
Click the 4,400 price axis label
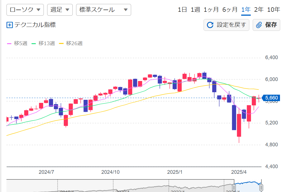272,166
